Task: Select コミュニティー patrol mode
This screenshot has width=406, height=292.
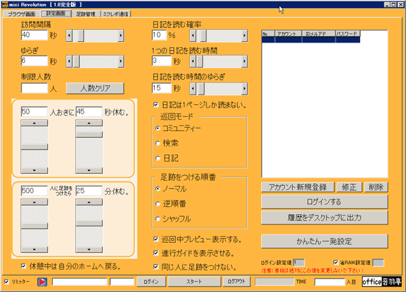Action: pyautogui.click(x=158, y=128)
